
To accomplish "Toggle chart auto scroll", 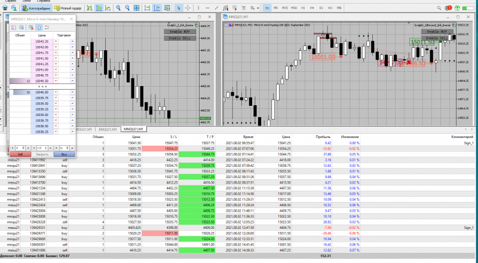I will click(x=147, y=8).
